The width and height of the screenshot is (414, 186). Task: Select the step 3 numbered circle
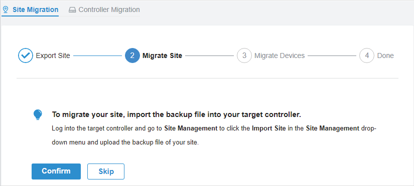(244, 55)
